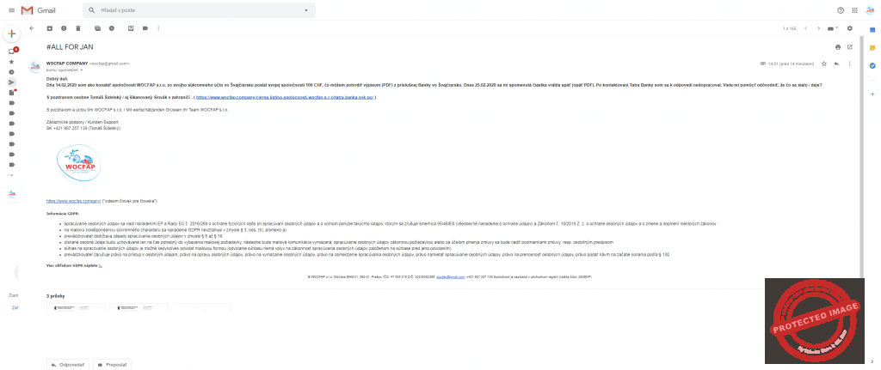Follow the 'tu' link after Viac ohľadom GDPR
Screen dimensions: 881x370
coord(100,266)
